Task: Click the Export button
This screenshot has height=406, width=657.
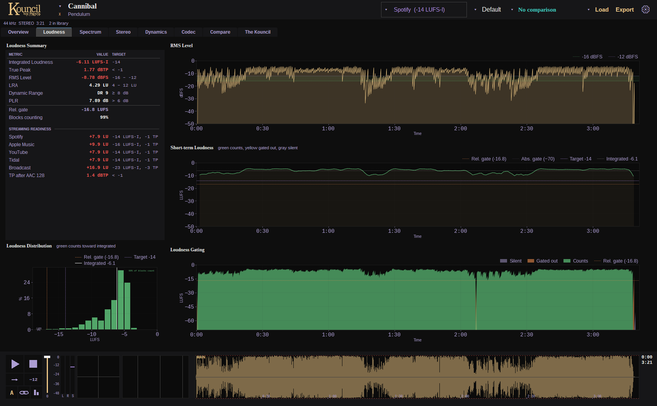Action: 625,10
